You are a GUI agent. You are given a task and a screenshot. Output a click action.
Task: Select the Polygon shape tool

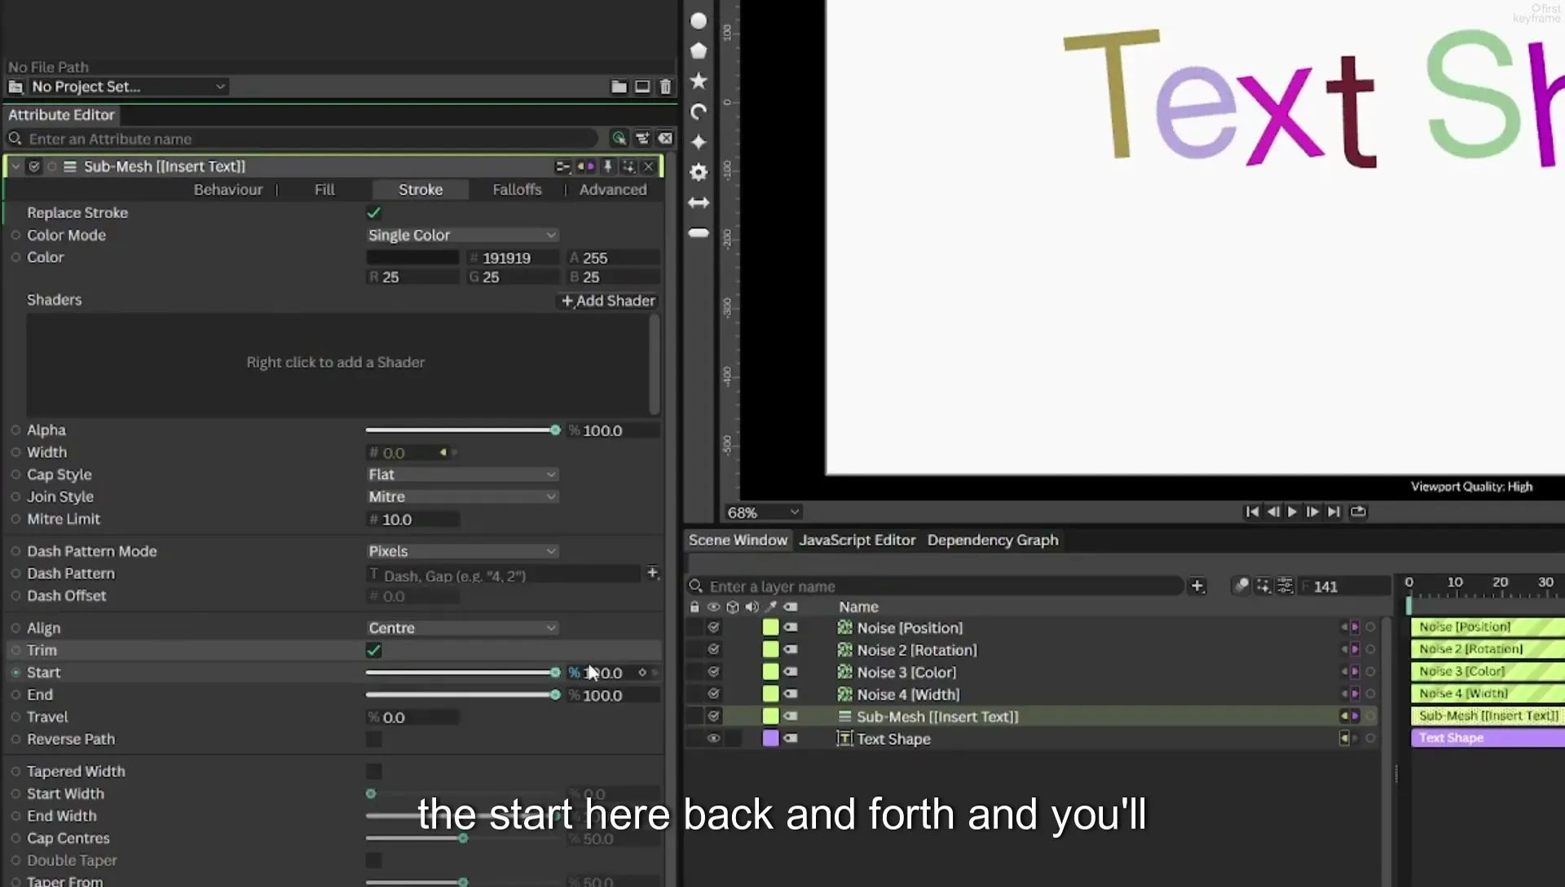pos(699,51)
